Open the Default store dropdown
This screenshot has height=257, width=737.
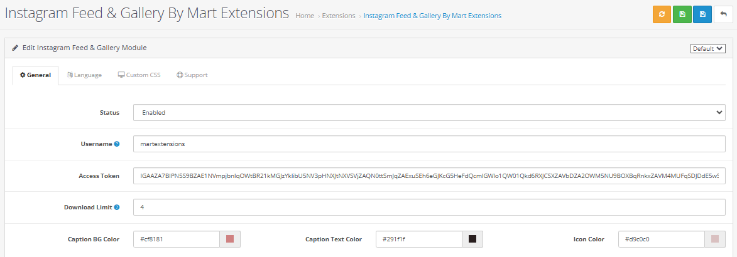point(707,48)
